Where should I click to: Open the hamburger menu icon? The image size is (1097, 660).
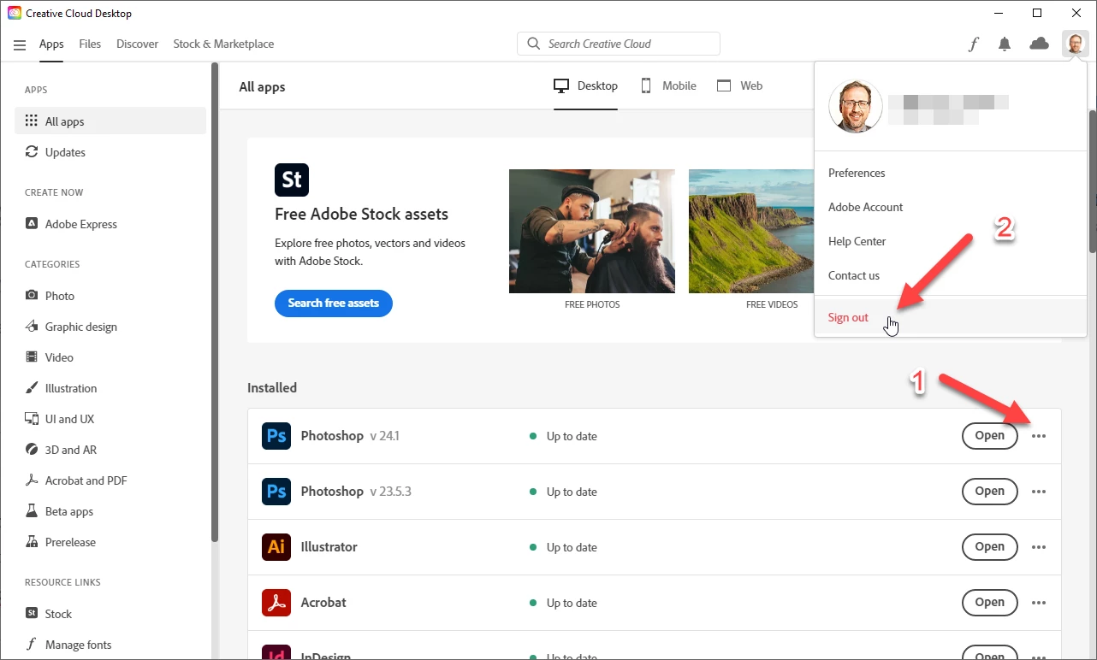click(x=20, y=44)
